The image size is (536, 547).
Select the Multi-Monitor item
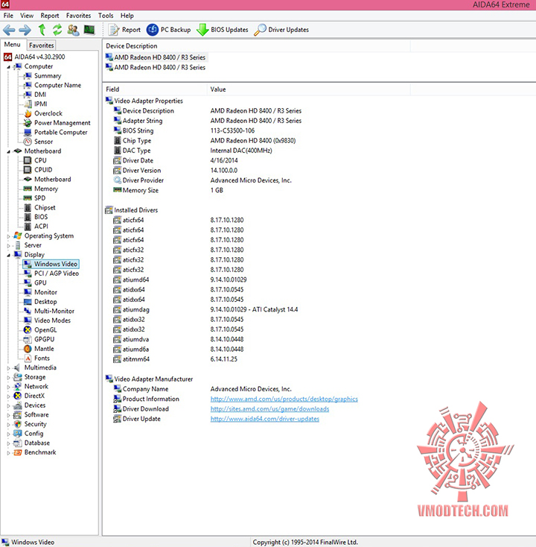(54, 312)
